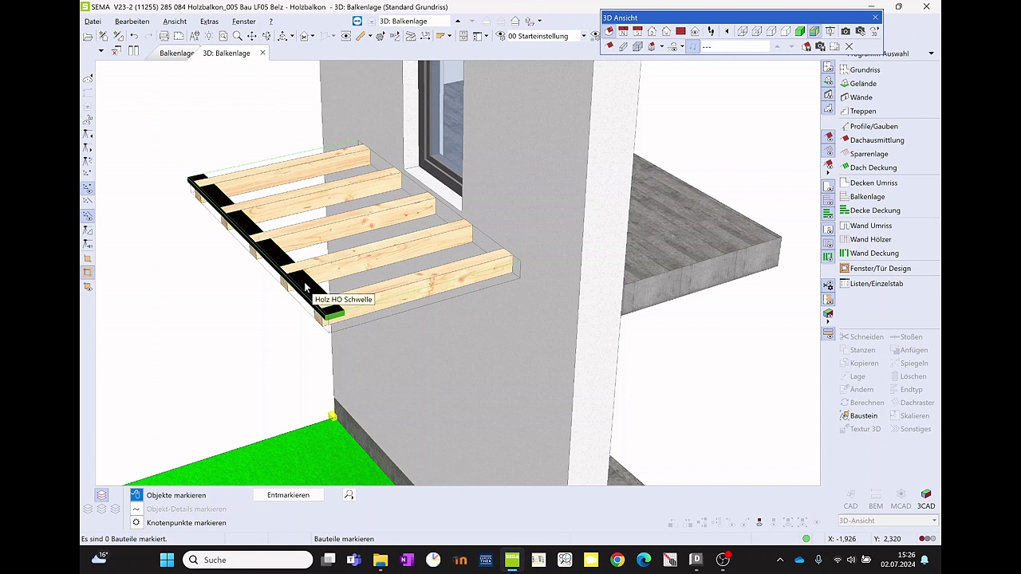1021x574 pixels.
Task: Open the 3D-Ansicht combo box at bottom right
Action: tap(887, 521)
